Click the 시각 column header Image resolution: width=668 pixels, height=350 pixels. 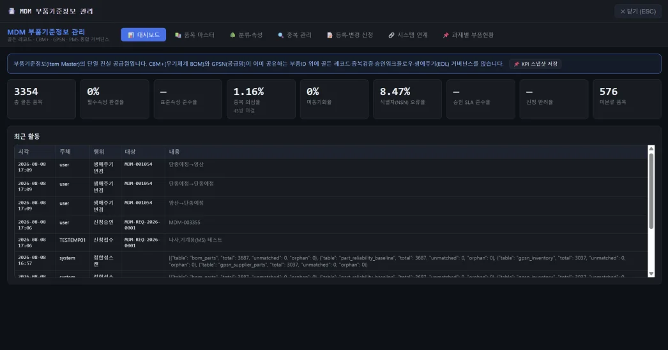(35, 152)
